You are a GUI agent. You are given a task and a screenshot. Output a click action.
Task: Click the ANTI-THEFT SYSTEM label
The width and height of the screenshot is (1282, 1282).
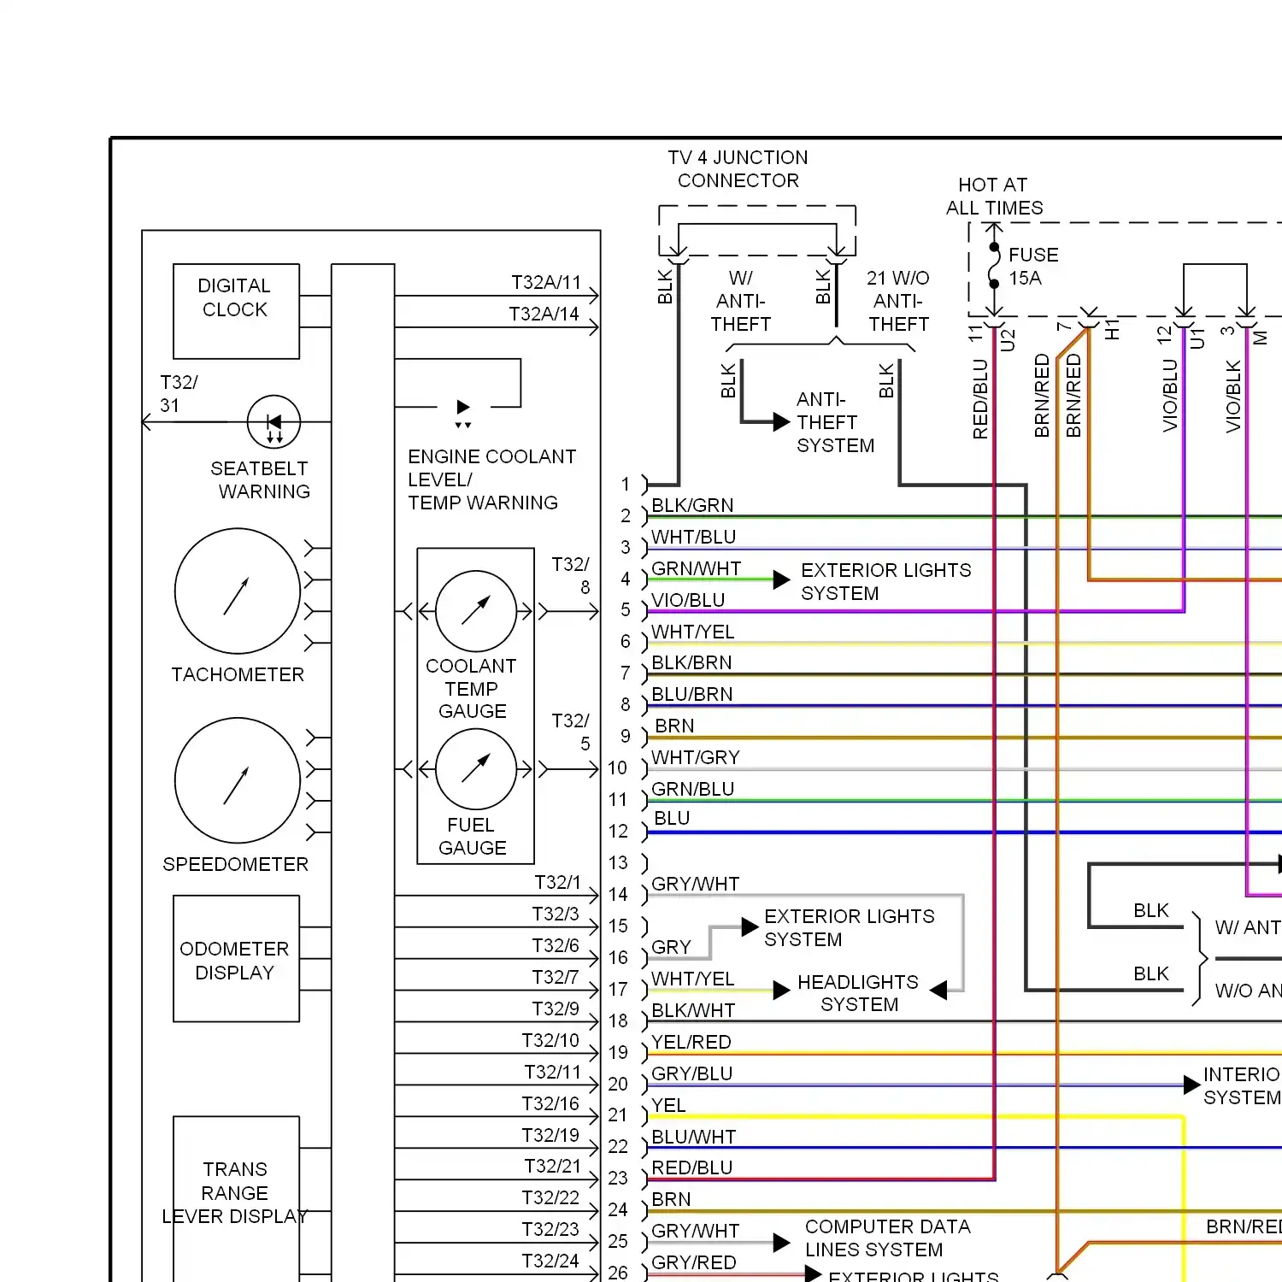click(836, 423)
